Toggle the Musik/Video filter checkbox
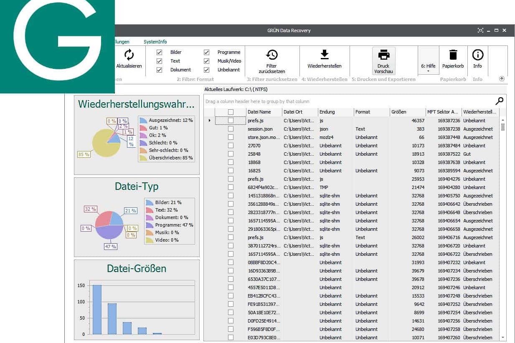515x343 pixels. [x=206, y=61]
